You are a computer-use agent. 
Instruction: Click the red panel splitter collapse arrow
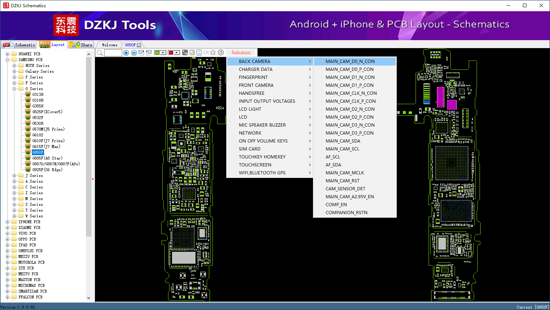(x=93, y=179)
